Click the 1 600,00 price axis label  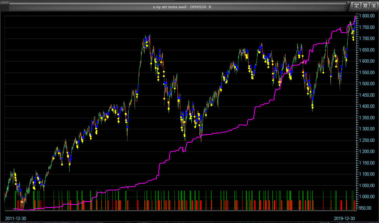tap(366, 61)
